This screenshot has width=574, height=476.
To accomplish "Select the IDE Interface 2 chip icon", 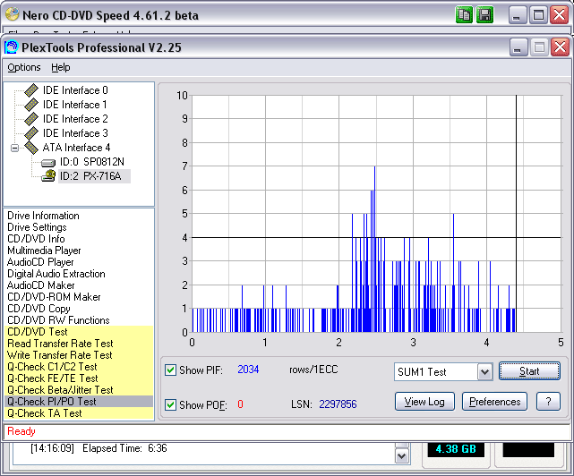I will 31,119.
